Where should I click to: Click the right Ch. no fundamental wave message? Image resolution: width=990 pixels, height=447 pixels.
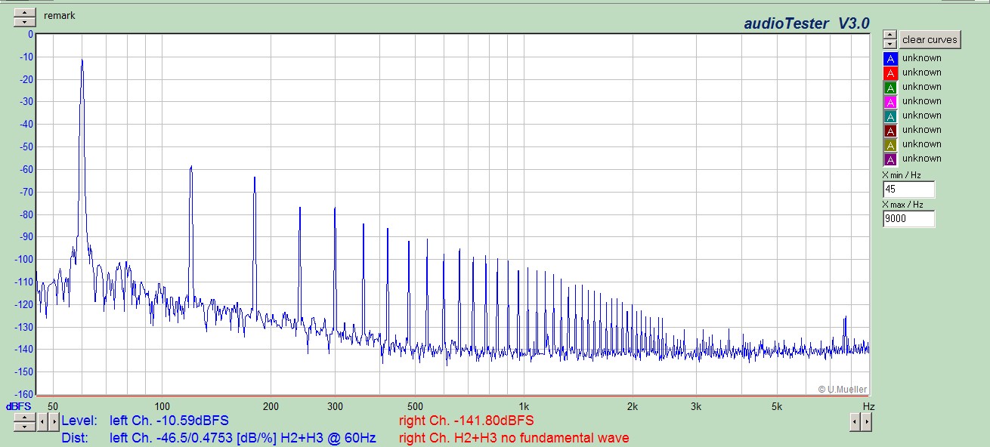(x=514, y=438)
